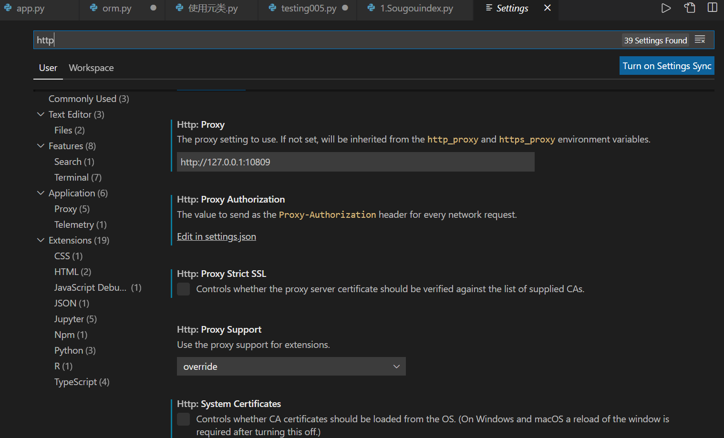Click the Http Proxy address input field
Image resolution: width=724 pixels, height=438 pixels.
[x=355, y=162]
